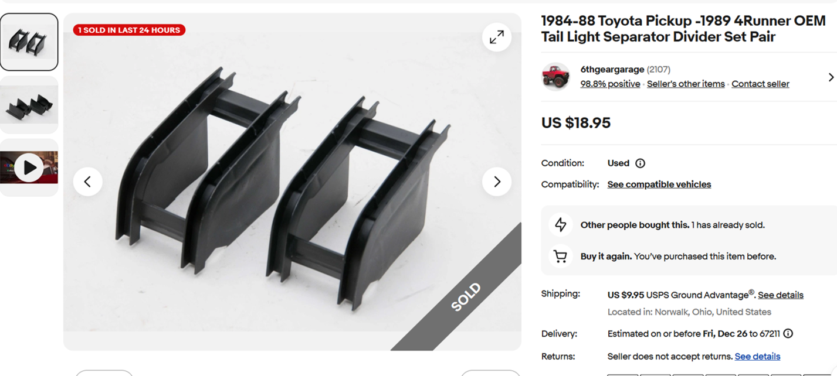Play the product video thumbnail

[29, 168]
